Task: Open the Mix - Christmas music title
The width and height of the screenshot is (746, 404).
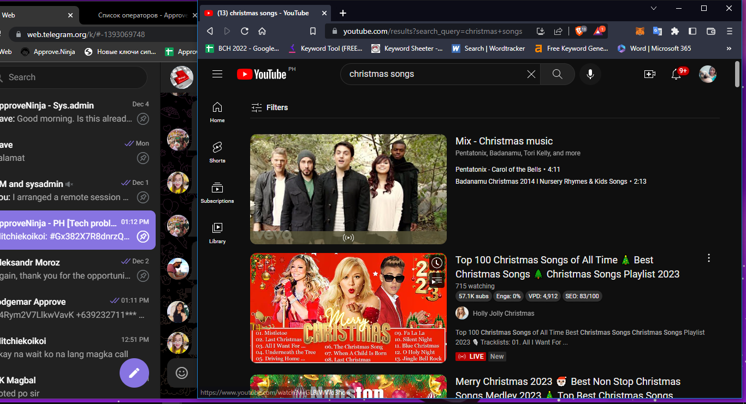Action: (x=504, y=141)
